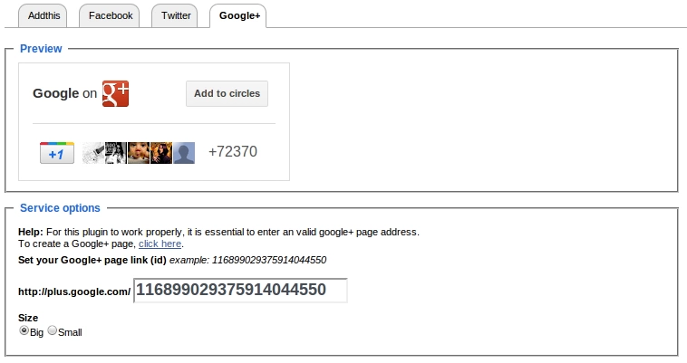Click the Small label text
Viewport: 687px width, 363px height.
click(70, 332)
